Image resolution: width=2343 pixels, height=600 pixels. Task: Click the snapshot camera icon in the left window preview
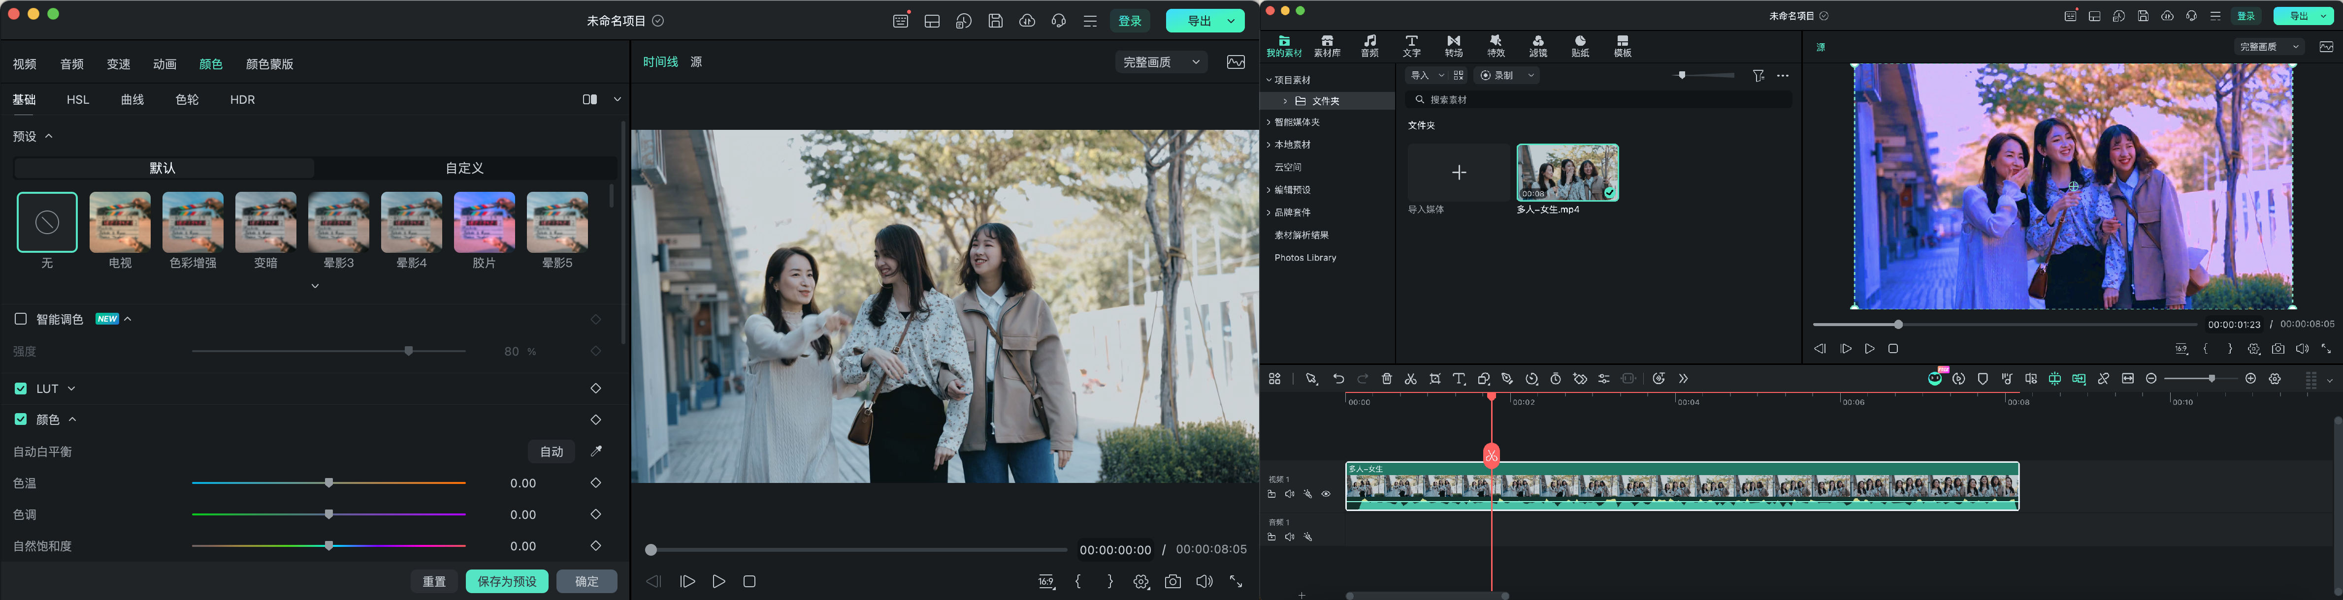[x=1172, y=581]
